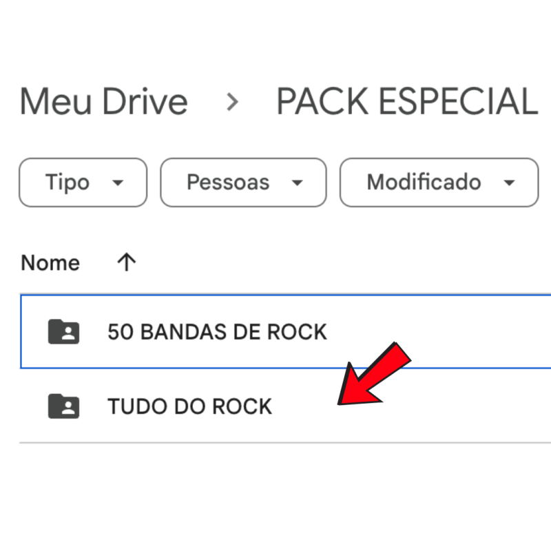The height and width of the screenshot is (551, 551).
Task: Reverse sort order with the up arrow
Action: [126, 262]
